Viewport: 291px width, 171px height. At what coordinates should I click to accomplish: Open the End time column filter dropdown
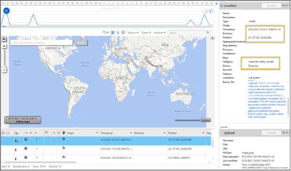click(x=164, y=133)
